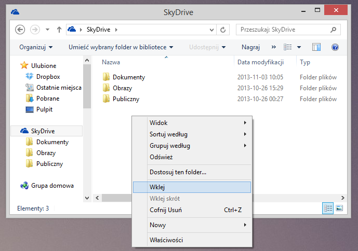Sort by the Nazwa column header

111,62
